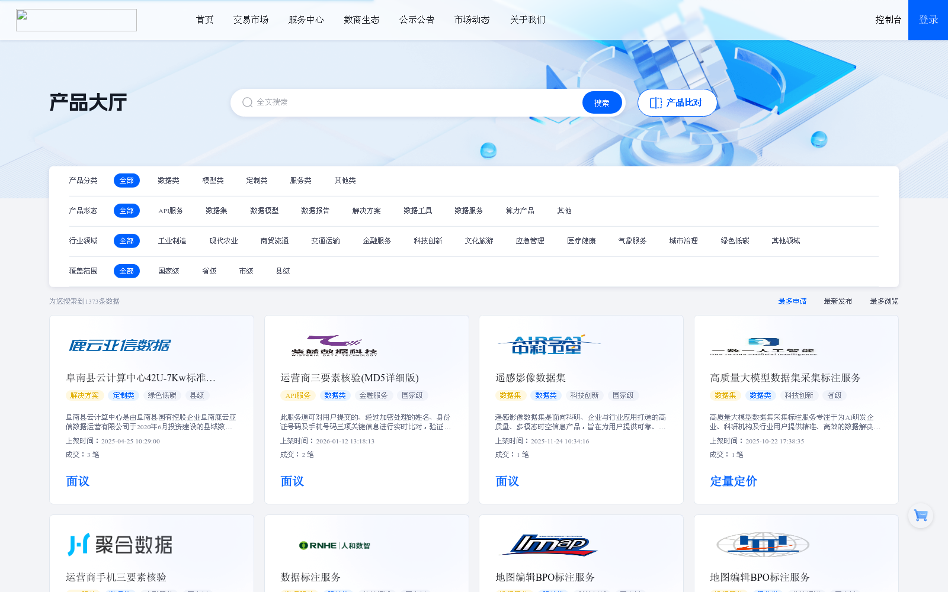The width and height of the screenshot is (948, 592).
Task: Filter 产品形态 by 数据工具
Action: (x=418, y=211)
